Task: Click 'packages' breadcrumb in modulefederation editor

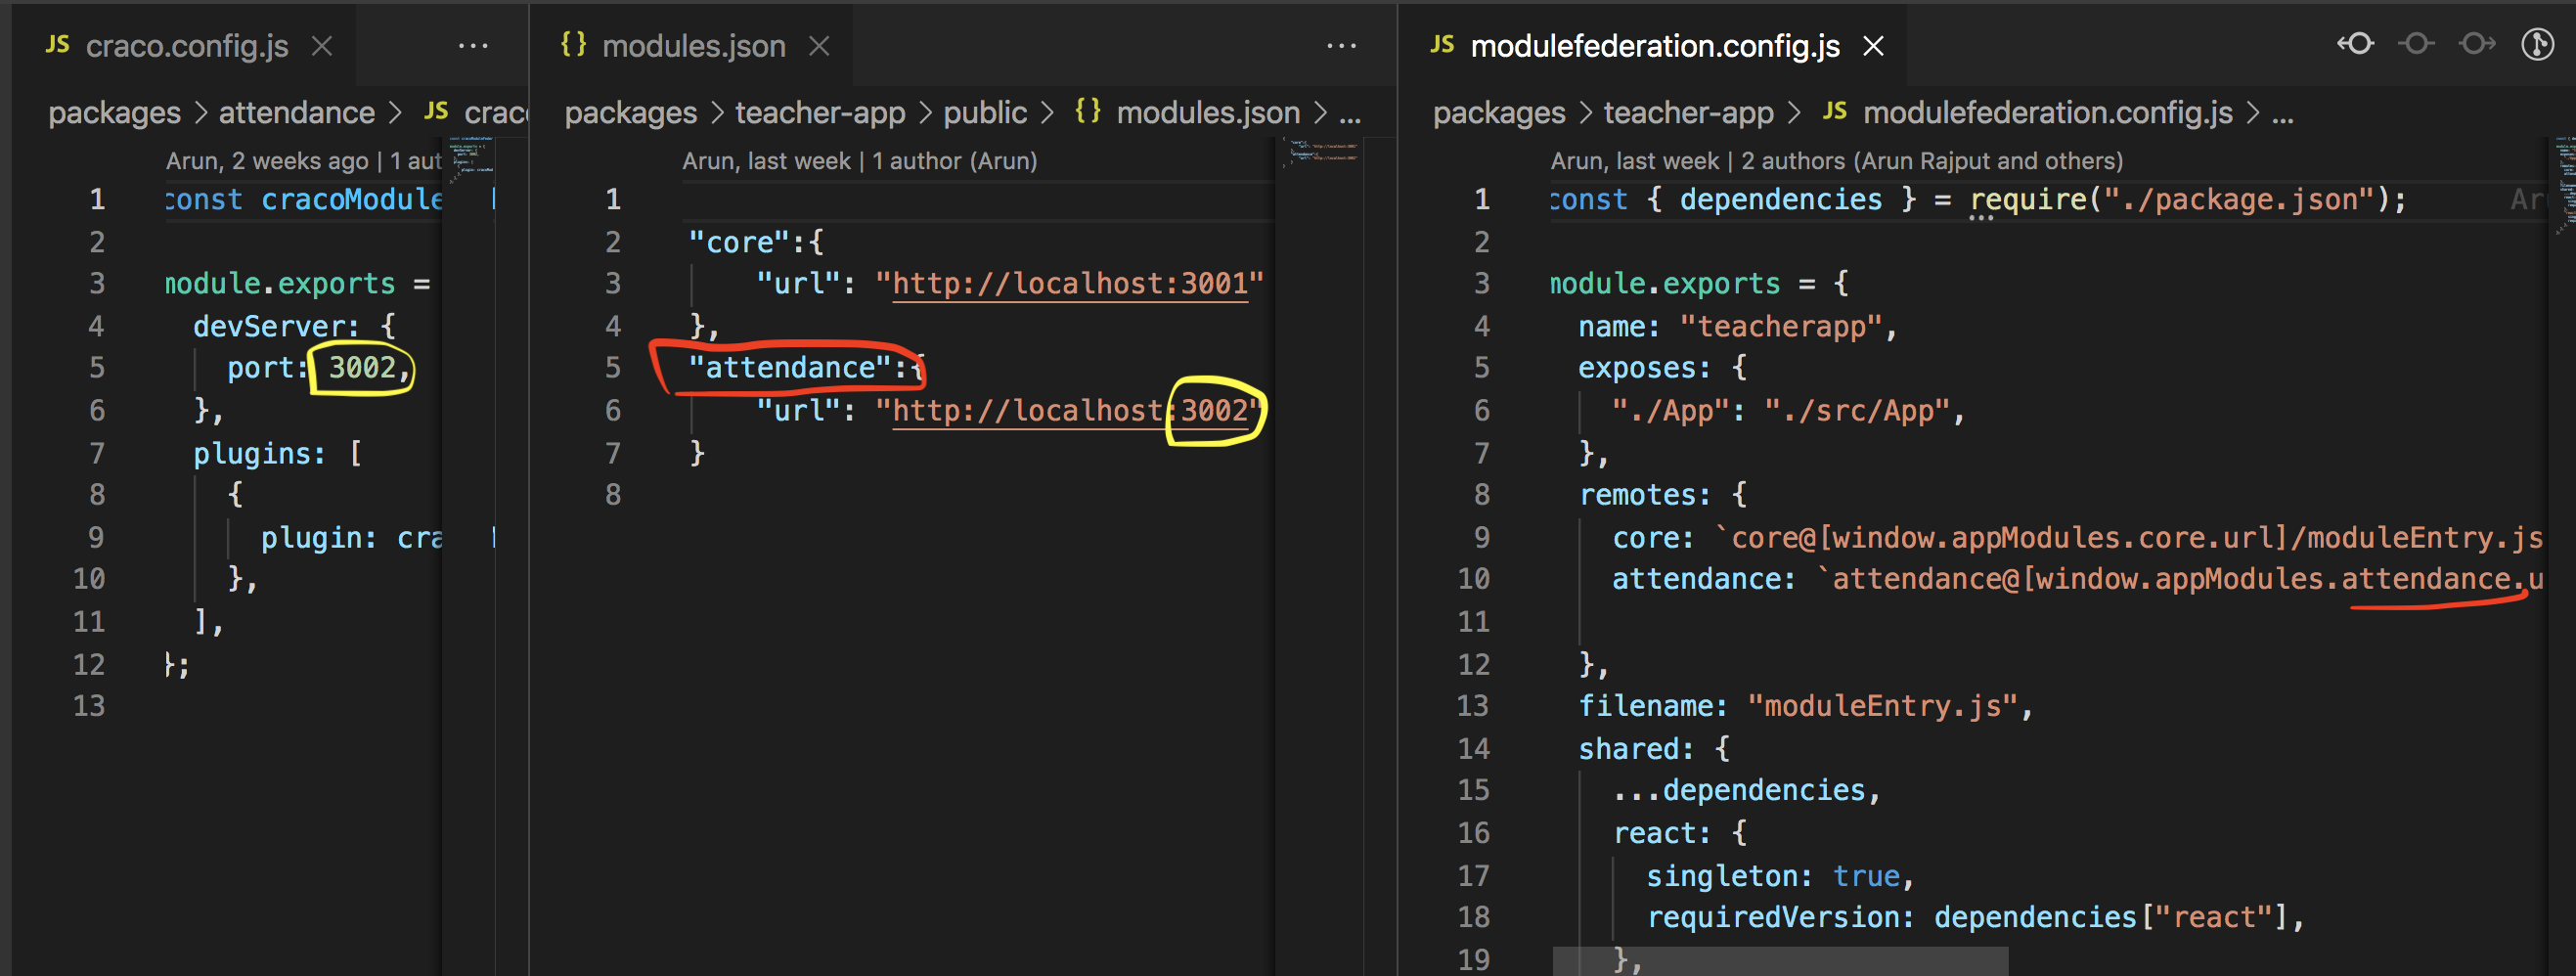Action: (x=1499, y=113)
